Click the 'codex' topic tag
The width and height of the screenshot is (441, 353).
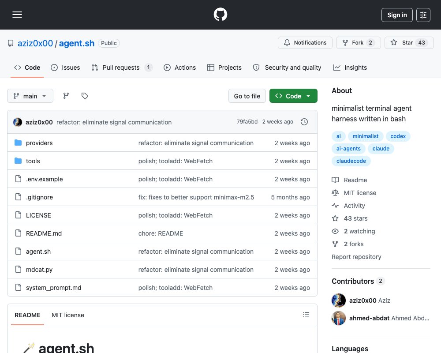pos(398,136)
